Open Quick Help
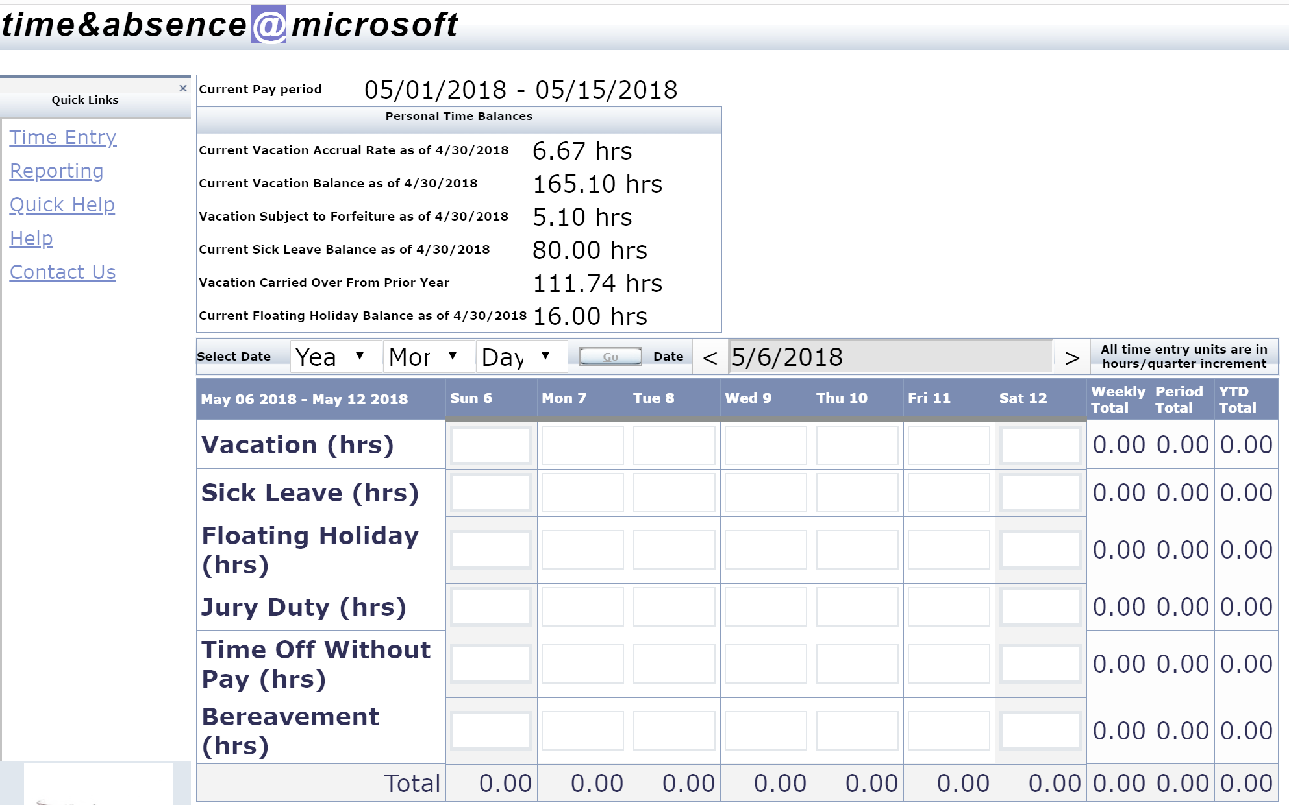This screenshot has height=805, width=1289. pos(62,204)
